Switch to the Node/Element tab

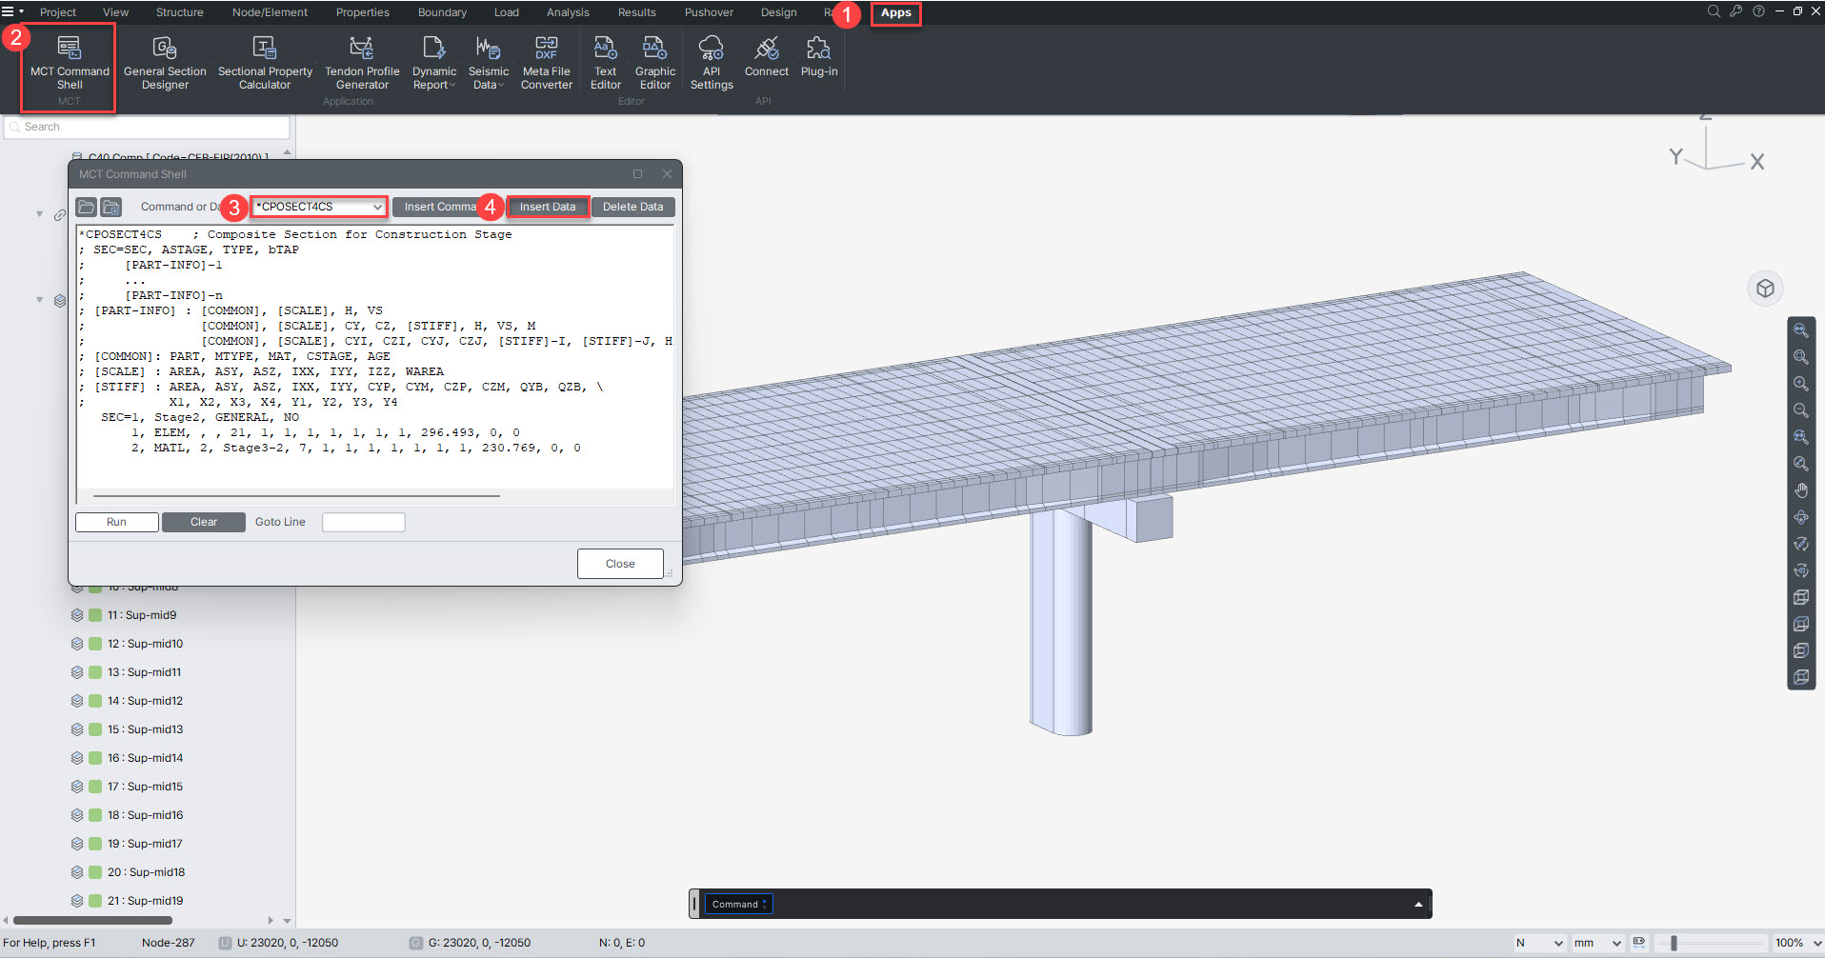tap(270, 12)
